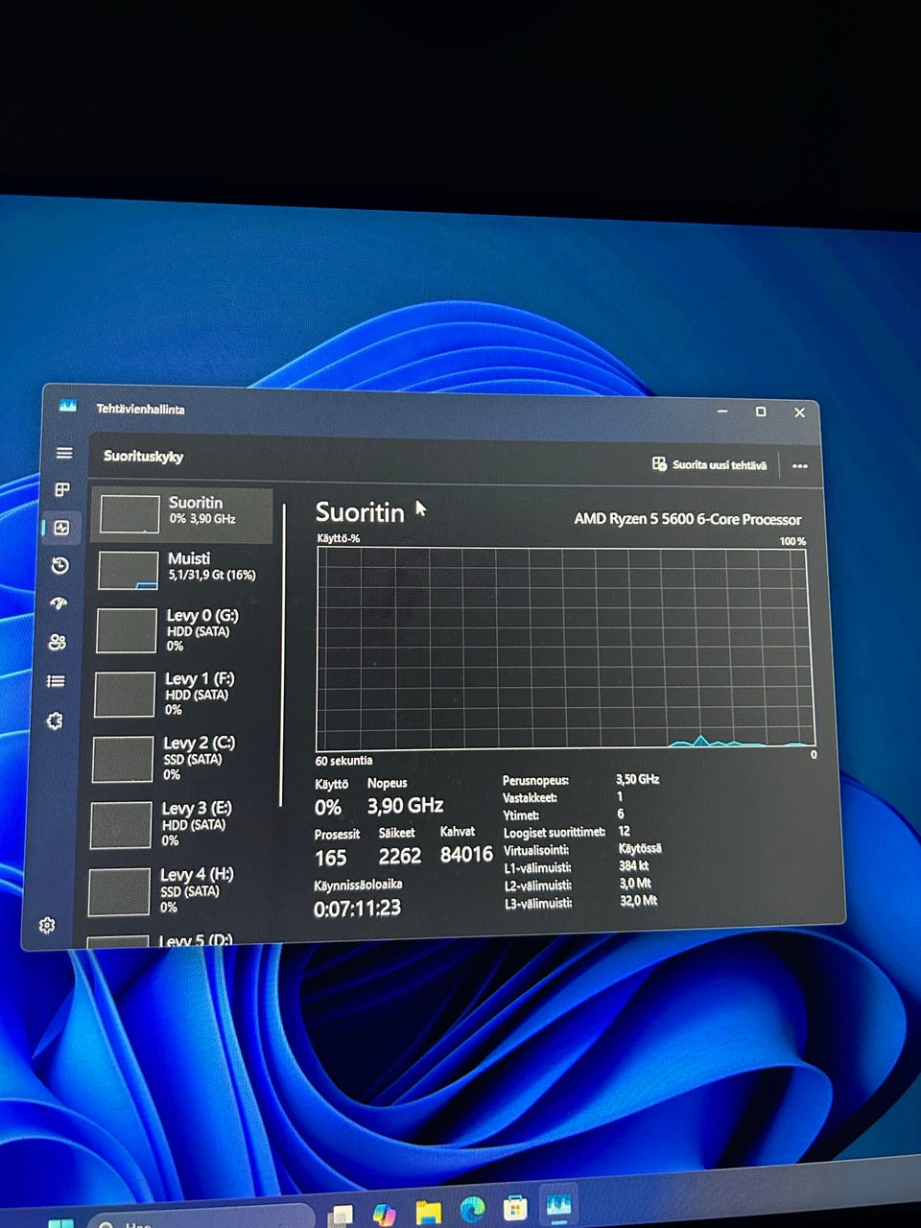Select Levy 1 (F:) disk item
Screen dimensions: 921x1228
[x=177, y=694]
